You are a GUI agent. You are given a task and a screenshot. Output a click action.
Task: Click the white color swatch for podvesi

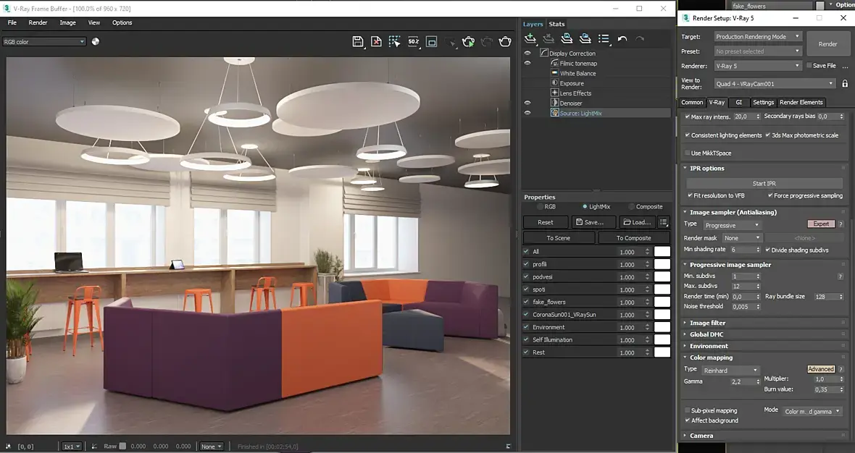pyautogui.click(x=662, y=276)
